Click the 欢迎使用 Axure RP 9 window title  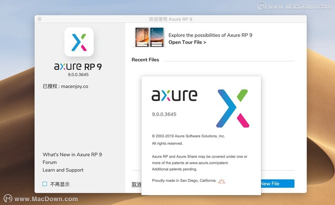click(x=170, y=19)
